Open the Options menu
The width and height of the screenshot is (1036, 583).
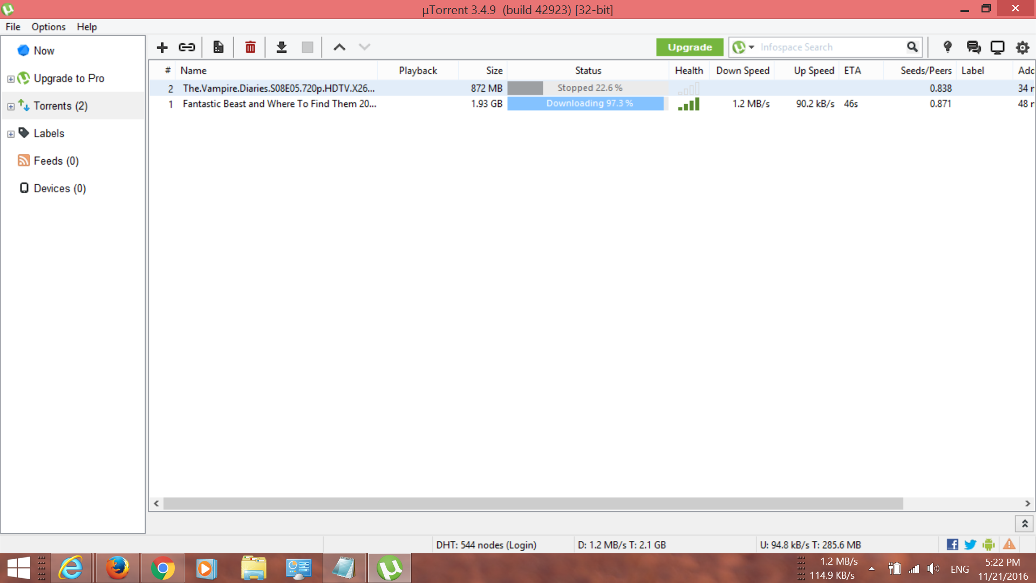tap(48, 27)
